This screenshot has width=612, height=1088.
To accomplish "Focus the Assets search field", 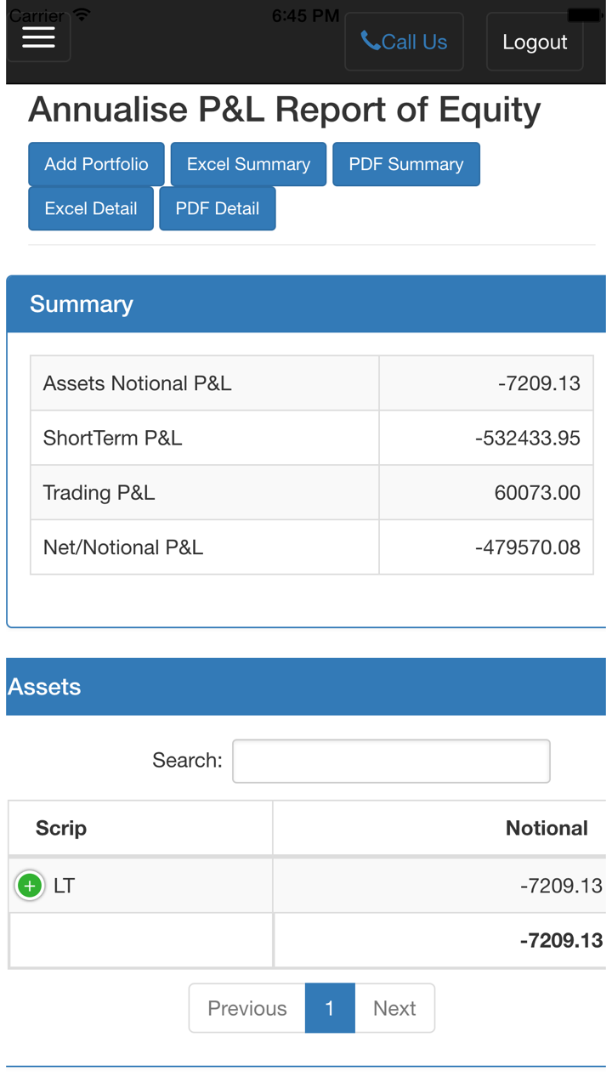I will click(x=391, y=761).
